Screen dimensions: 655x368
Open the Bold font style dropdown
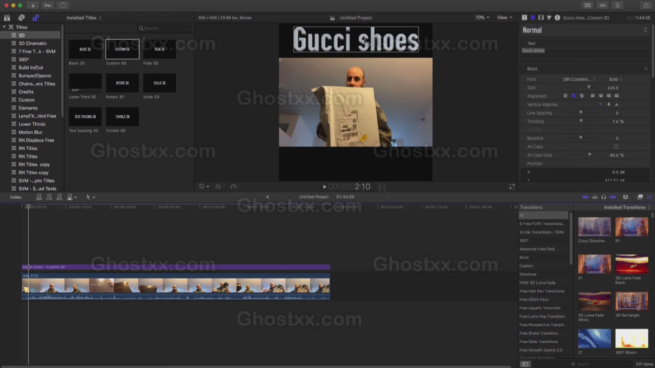(x=616, y=79)
